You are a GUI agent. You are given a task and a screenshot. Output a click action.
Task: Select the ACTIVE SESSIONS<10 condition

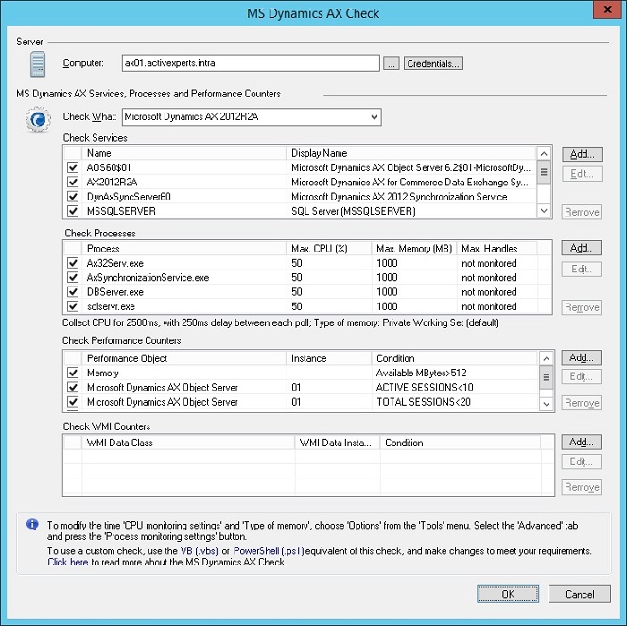pos(425,388)
